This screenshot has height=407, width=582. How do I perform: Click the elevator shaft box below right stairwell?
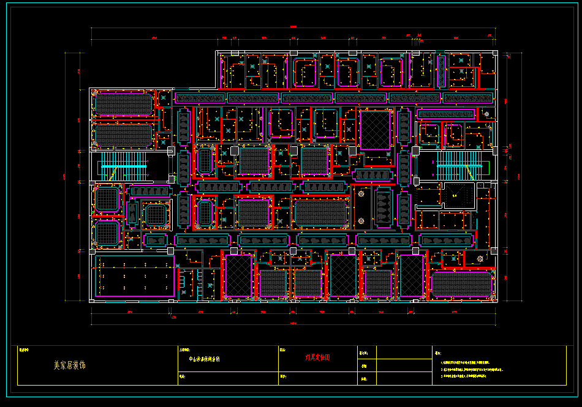coord(458,196)
